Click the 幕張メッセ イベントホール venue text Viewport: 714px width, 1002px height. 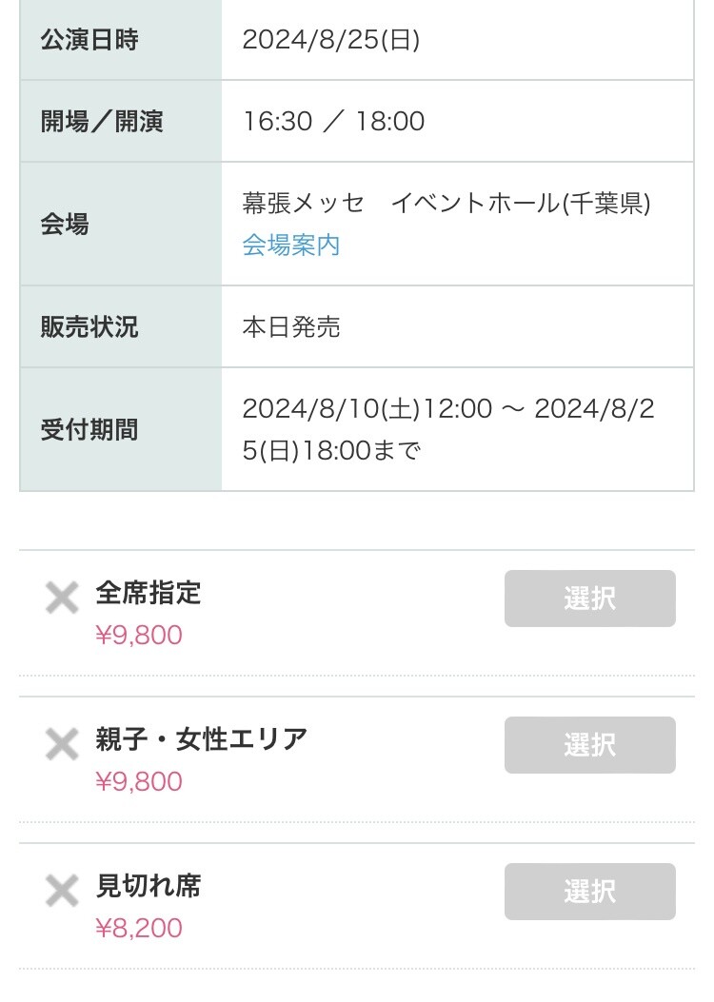tap(446, 204)
